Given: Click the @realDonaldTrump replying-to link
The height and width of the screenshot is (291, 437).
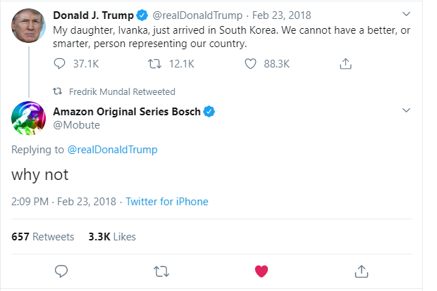Looking at the screenshot, I should 112,150.
